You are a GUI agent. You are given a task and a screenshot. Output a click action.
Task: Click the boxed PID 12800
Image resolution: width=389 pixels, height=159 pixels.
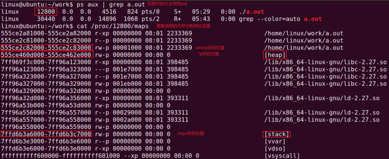[46, 12]
